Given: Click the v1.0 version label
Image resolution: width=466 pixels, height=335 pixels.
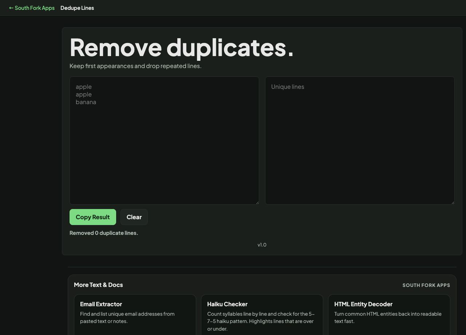Looking at the screenshot, I should pyautogui.click(x=262, y=245).
